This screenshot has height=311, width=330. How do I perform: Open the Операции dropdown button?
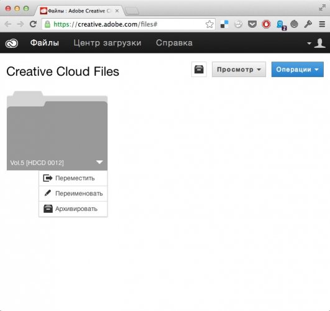[298, 69]
